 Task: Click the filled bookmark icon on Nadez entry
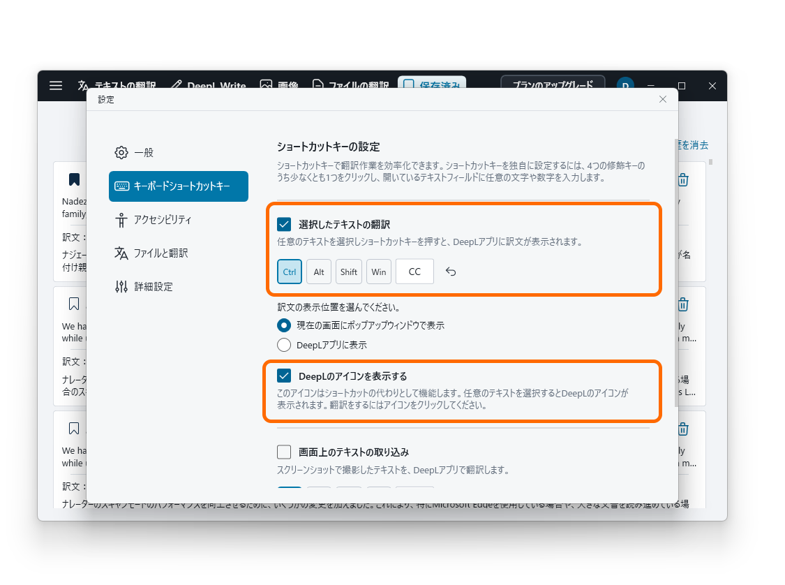(x=74, y=179)
